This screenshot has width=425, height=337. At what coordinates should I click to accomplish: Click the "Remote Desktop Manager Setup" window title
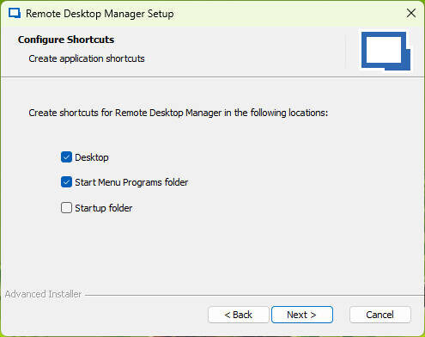point(100,14)
